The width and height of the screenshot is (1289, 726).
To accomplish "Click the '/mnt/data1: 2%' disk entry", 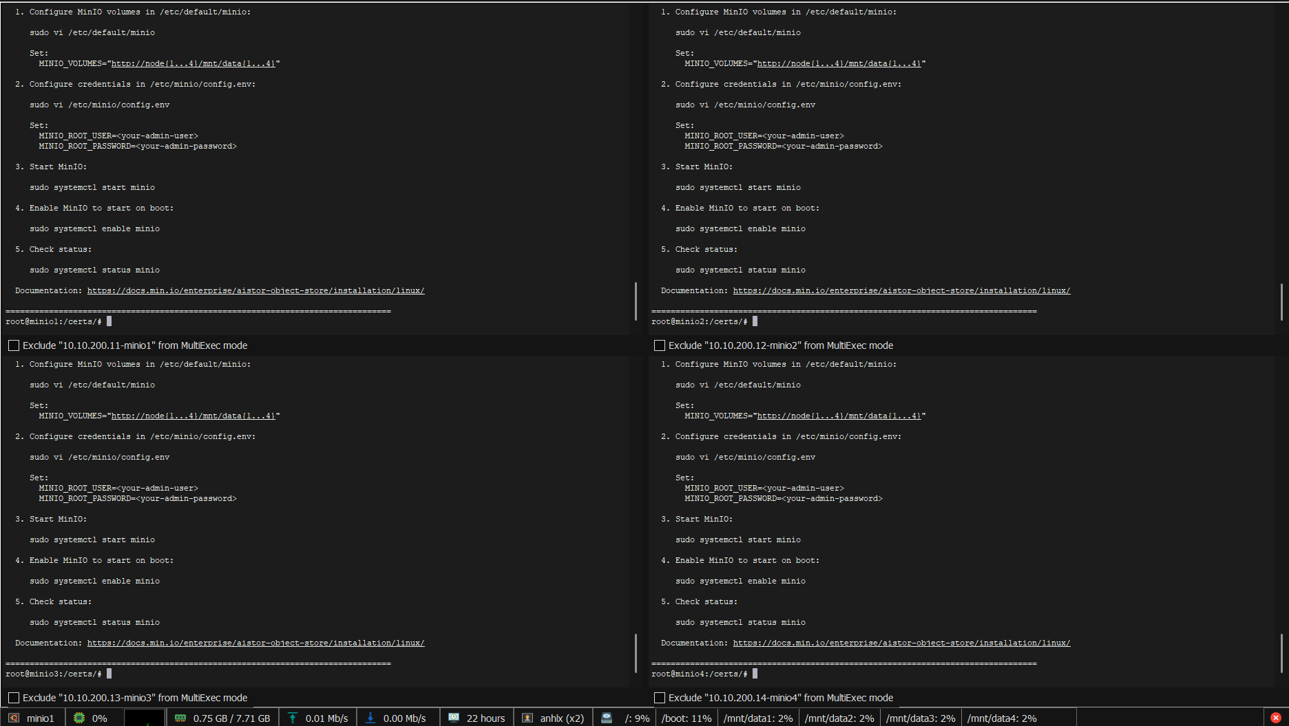I will coord(758,718).
